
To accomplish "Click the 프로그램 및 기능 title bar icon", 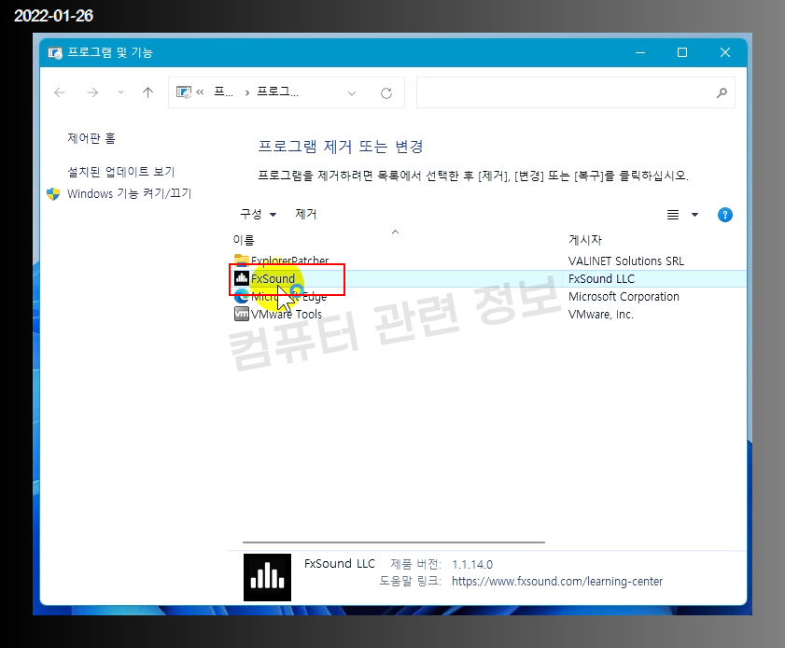I will [55, 52].
